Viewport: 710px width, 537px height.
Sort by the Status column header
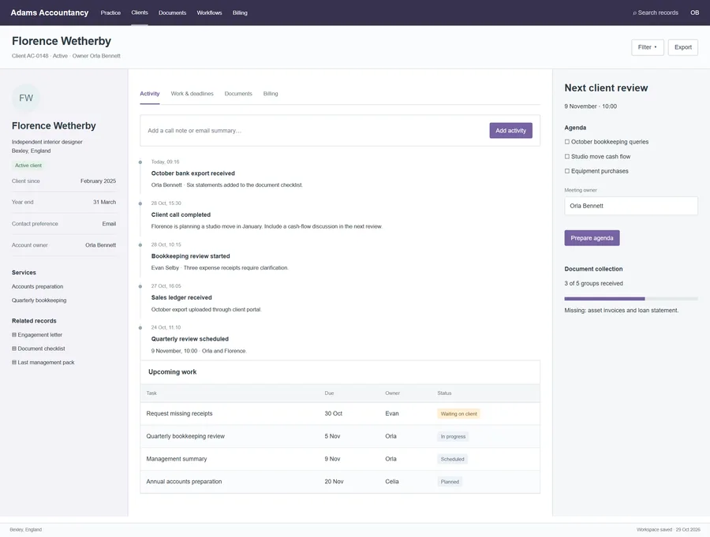[444, 393]
